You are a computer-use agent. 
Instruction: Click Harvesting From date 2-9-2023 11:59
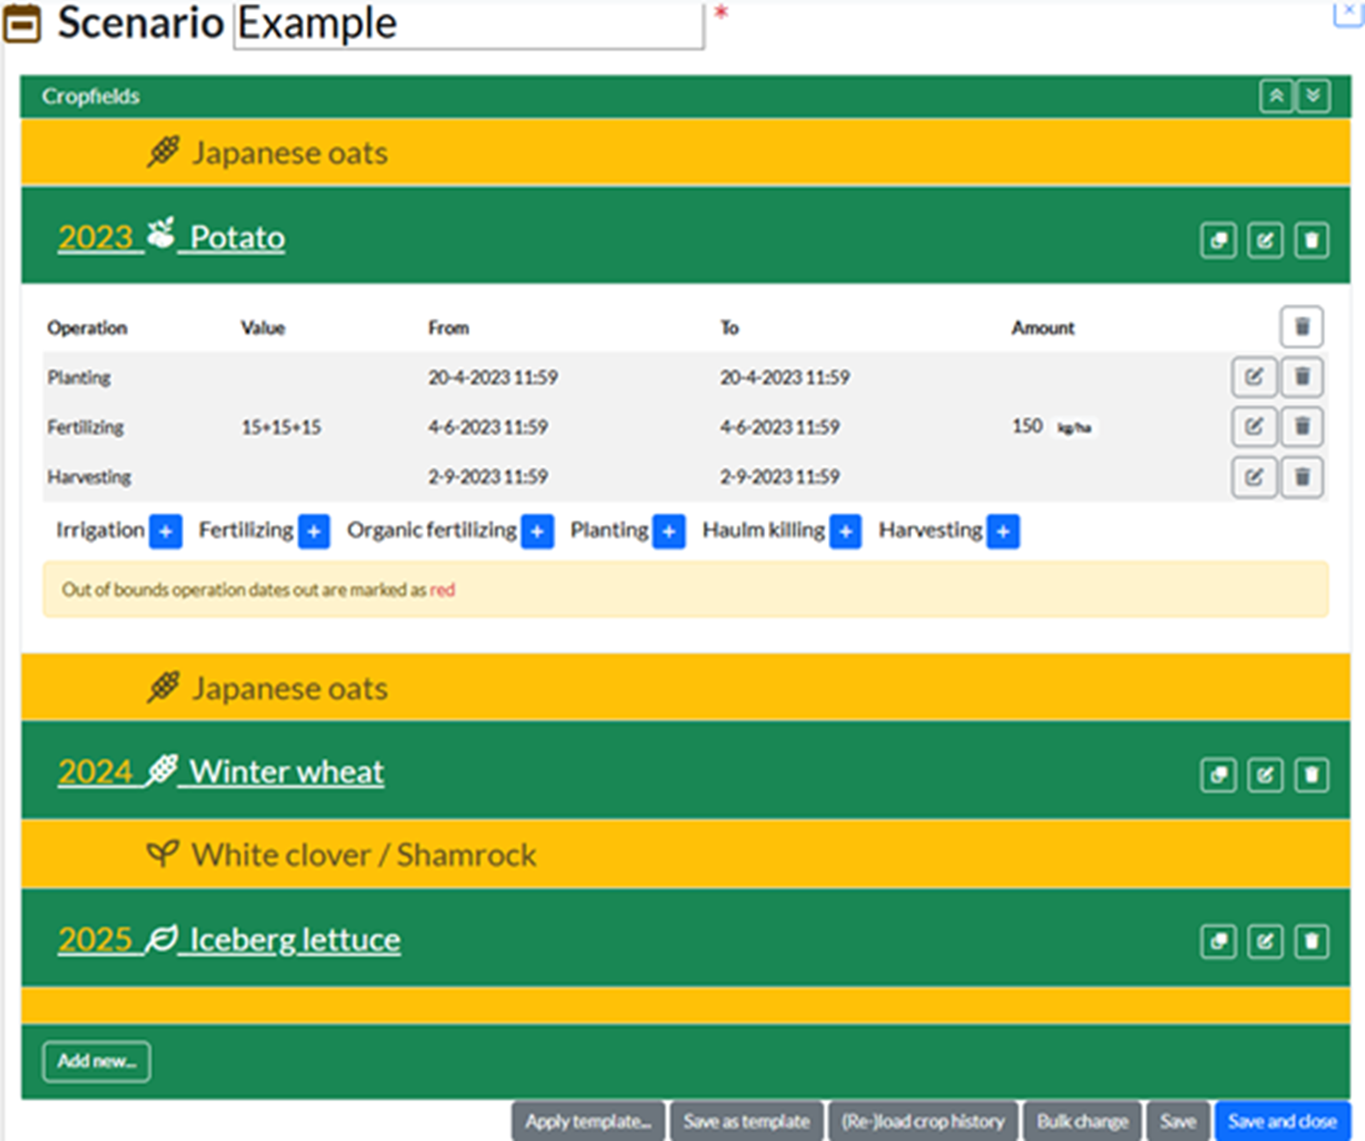coord(487,477)
